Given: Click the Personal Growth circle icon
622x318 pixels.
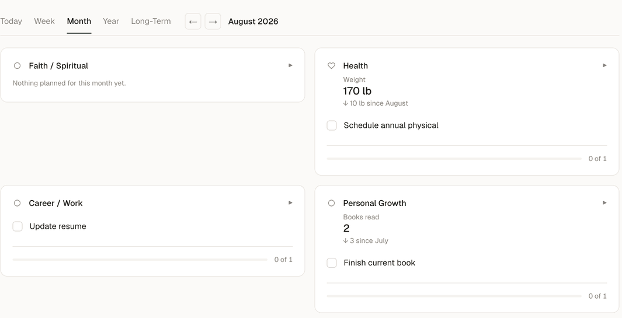Looking at the screenshot, I should point(331,203).
